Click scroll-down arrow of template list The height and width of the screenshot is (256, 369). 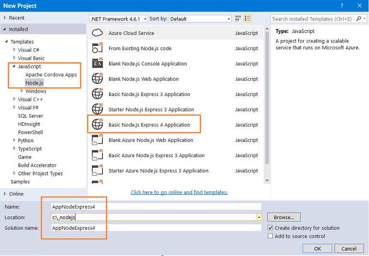pyautogui.click(x=267, y=181)
